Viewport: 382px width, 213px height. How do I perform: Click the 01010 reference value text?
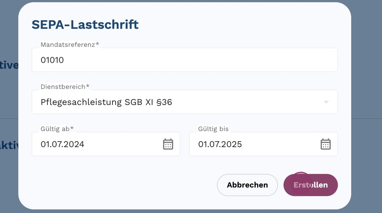click(52, 60)
